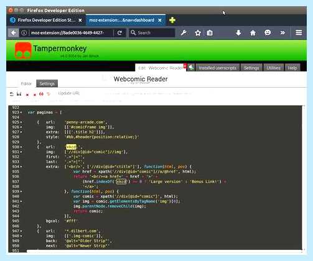Viewport: 313px width, 261px height.
Task: Click '*.dilbert.com' string in code
Action: [x=82, y=231]
